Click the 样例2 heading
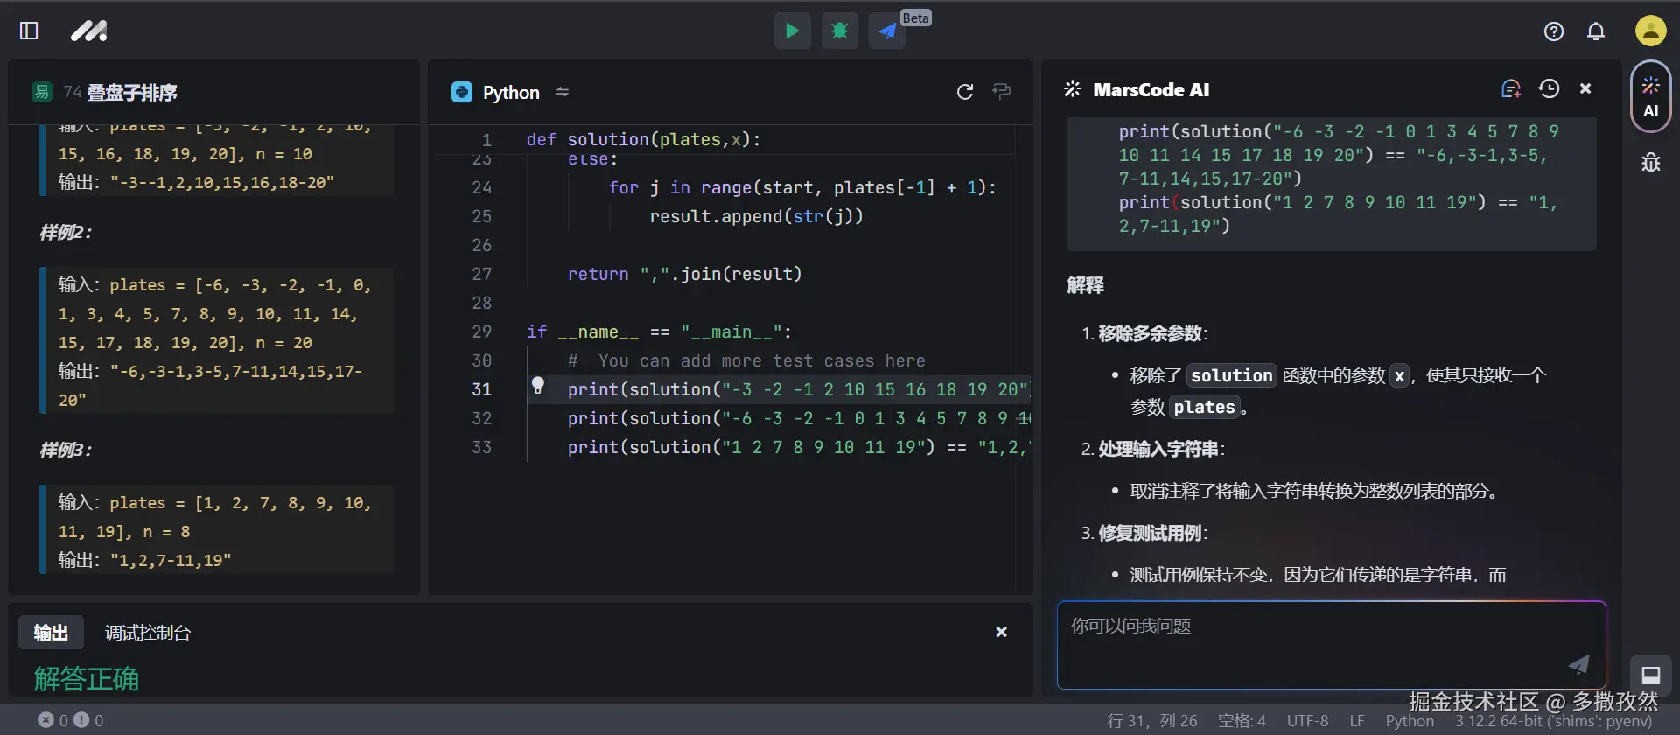The width and height of the screenshot is (1680, 735). 66,232
